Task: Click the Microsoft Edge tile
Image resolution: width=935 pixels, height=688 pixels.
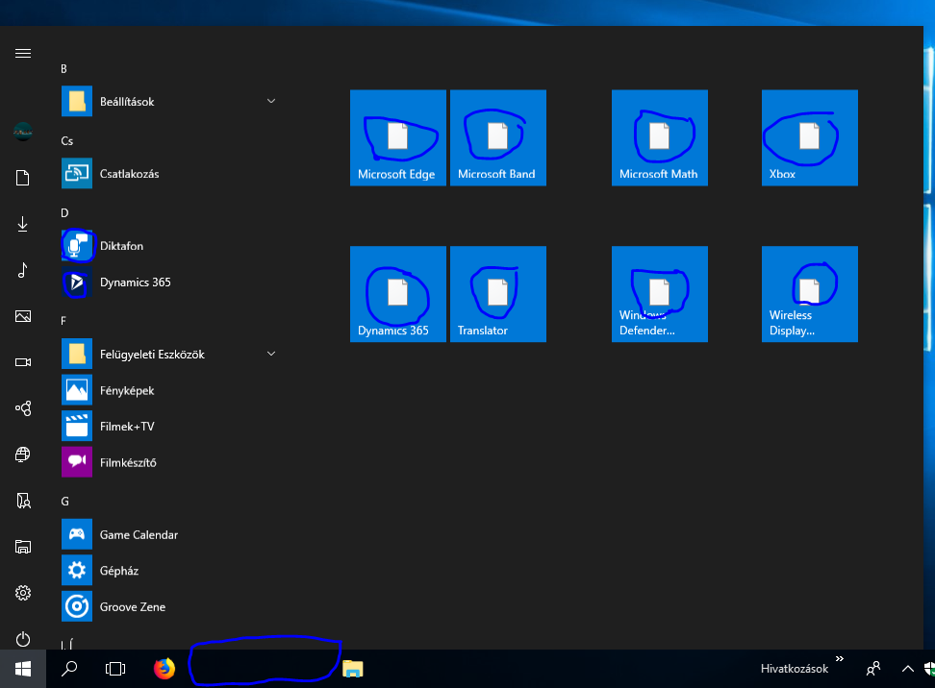Action: (x=397, y=137)
